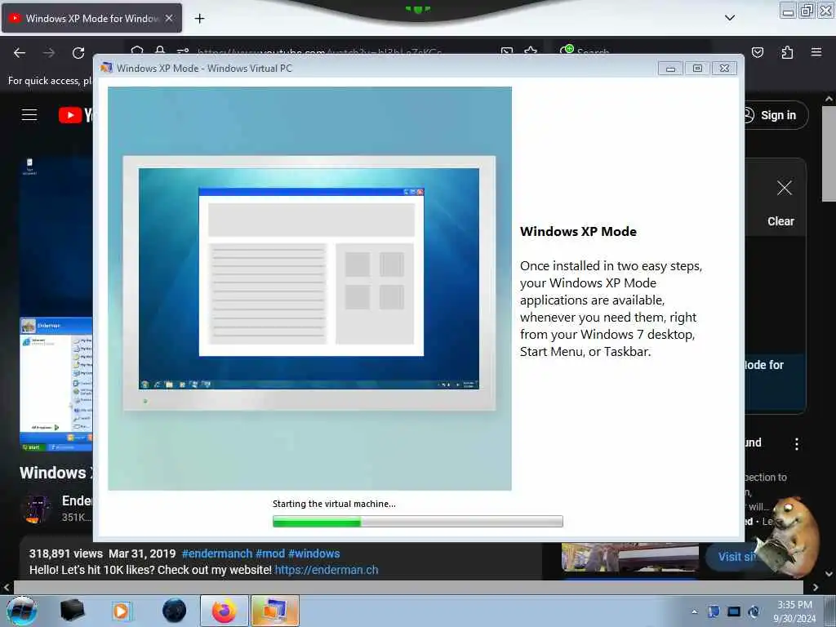
Task: Close the Windows Virtual PC window
Action: 724,69
